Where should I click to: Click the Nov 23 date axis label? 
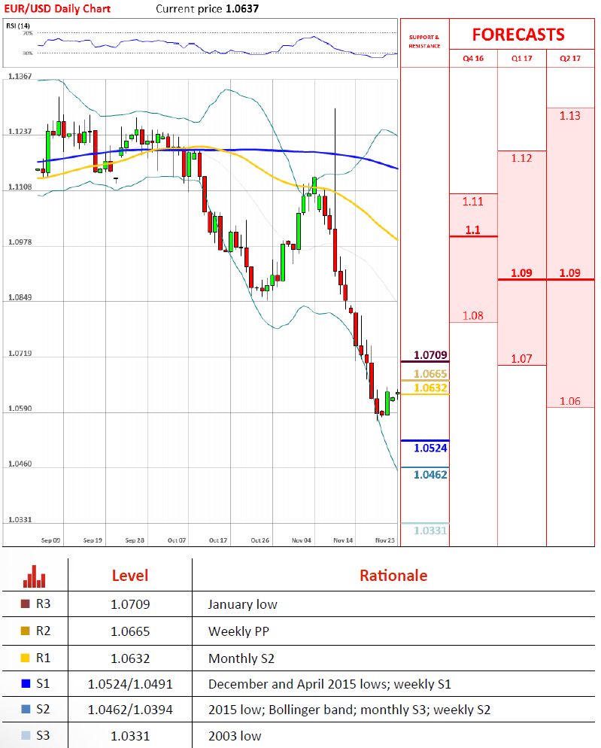tap(385, 540)
